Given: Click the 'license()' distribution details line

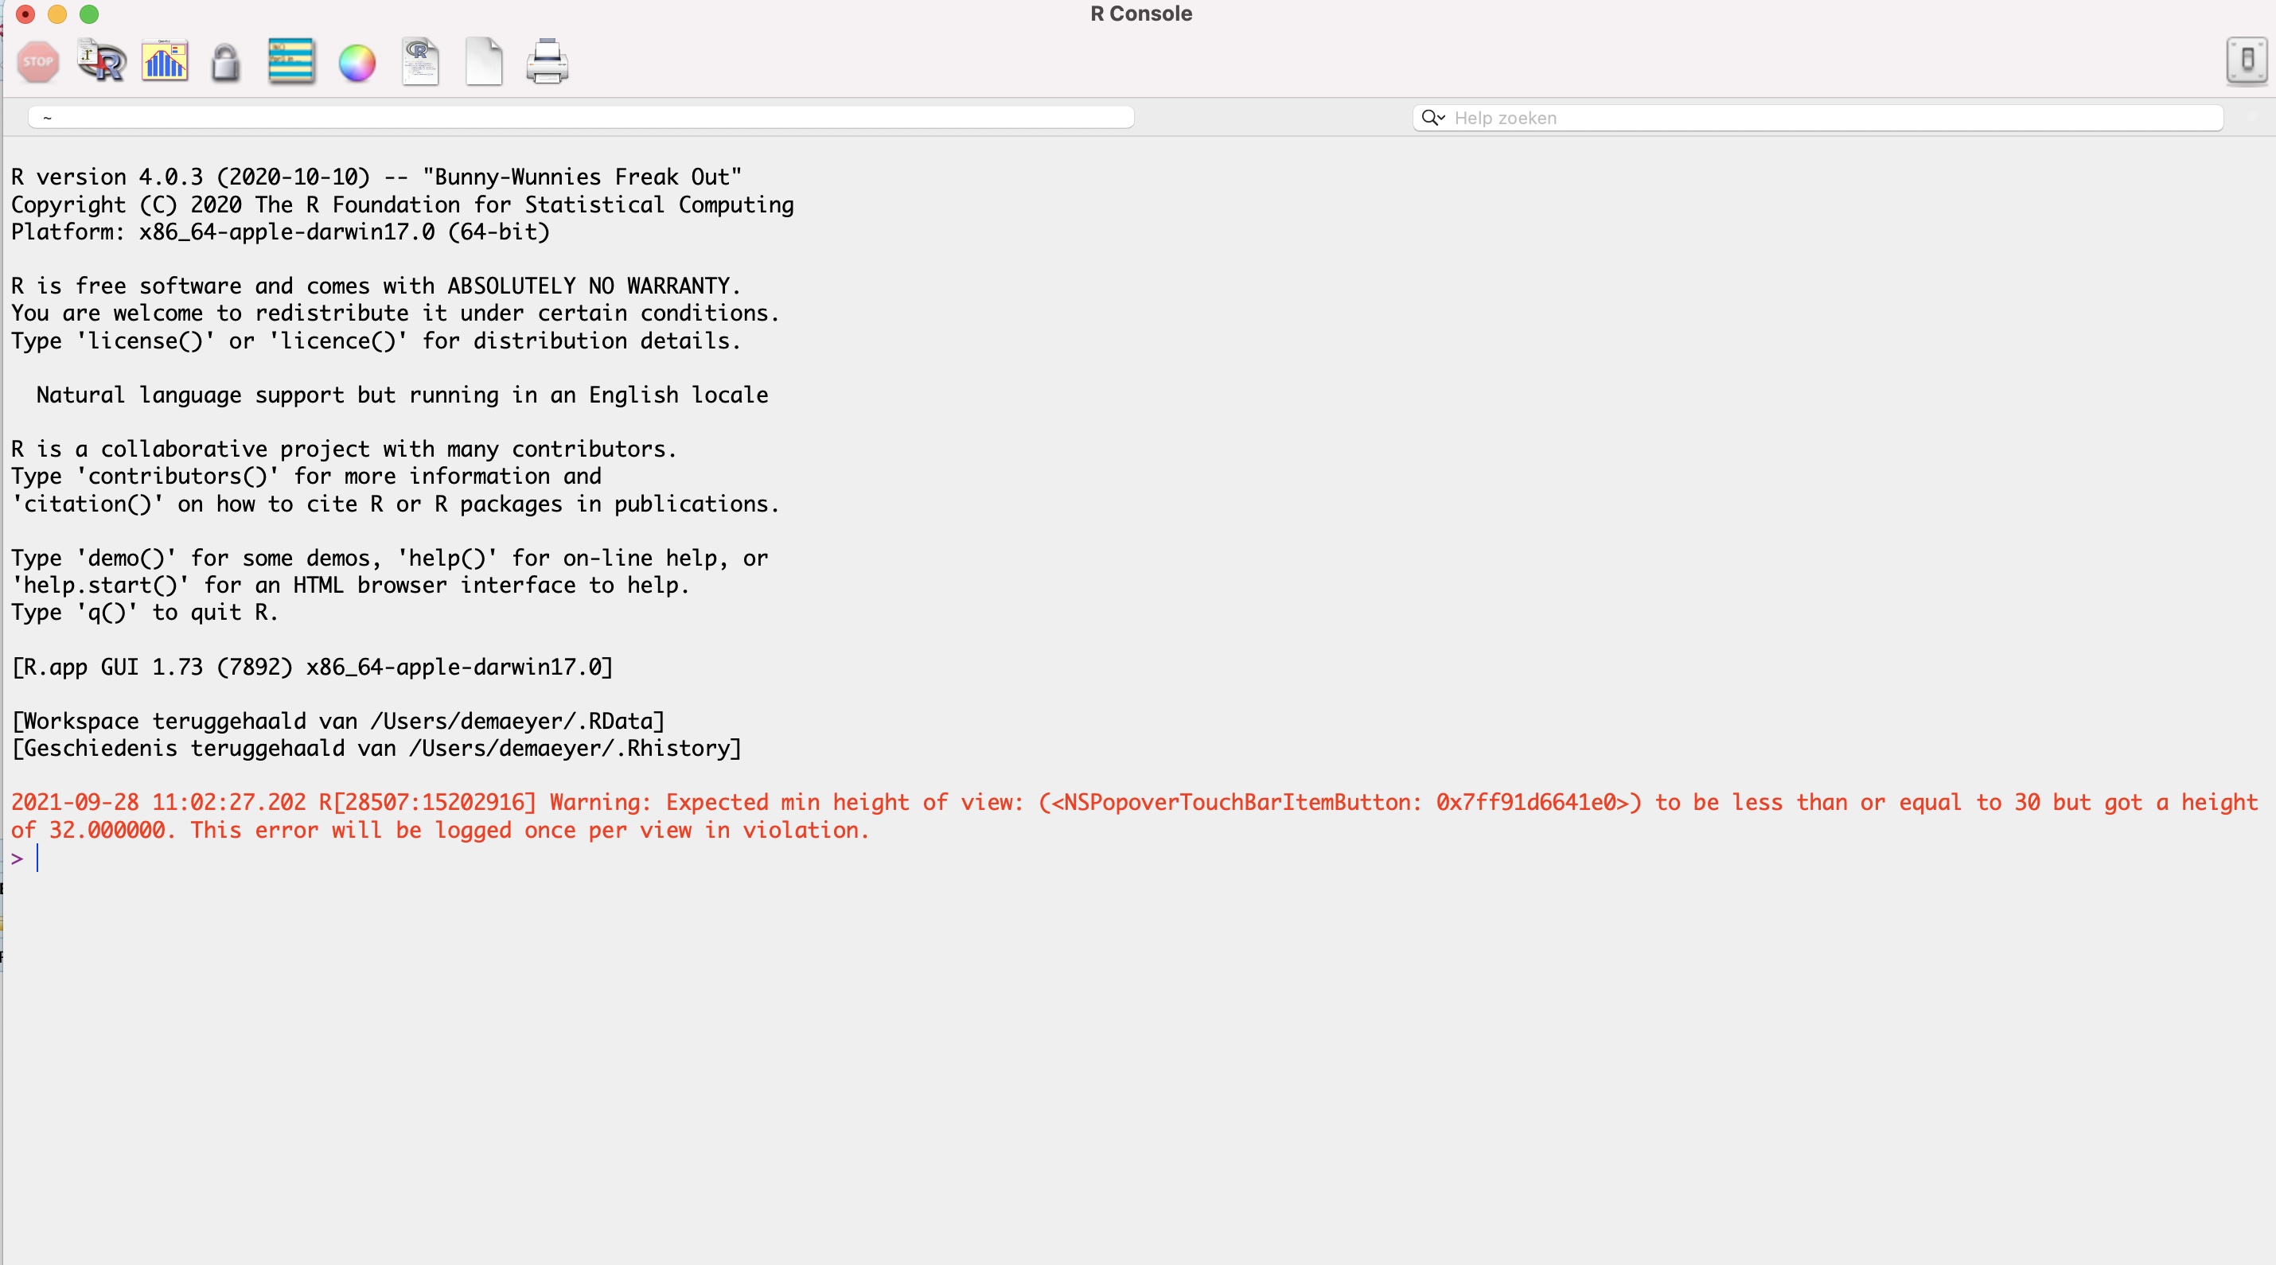Looking at the screenshot, I should click(x=376, y=341).
